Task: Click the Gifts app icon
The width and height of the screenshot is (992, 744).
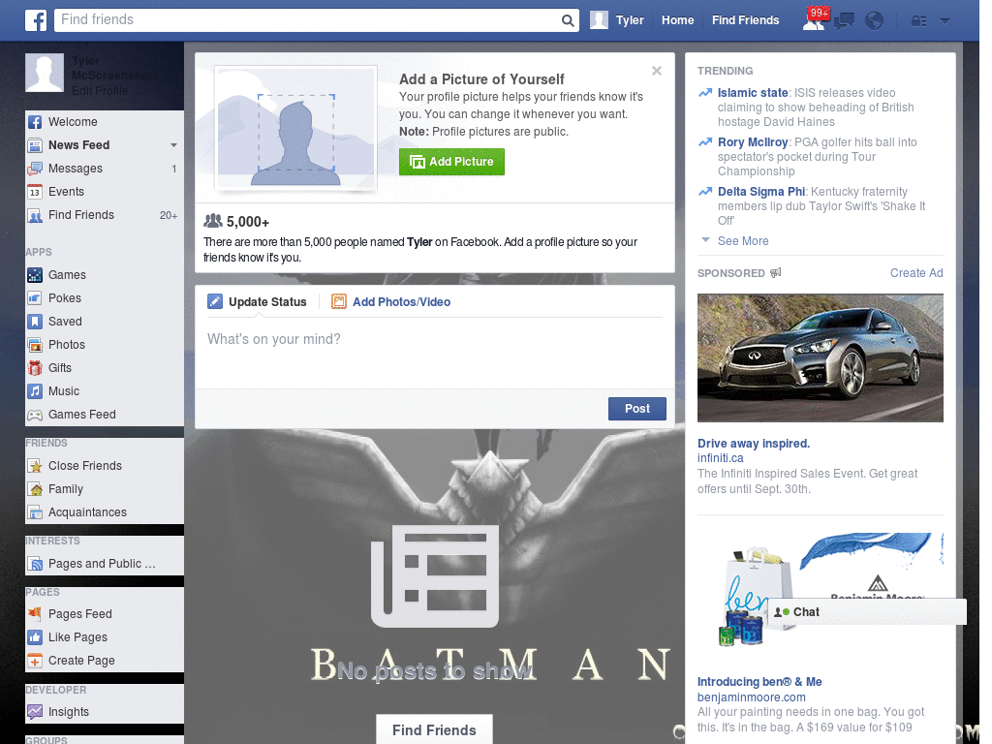Action: (35, 368)
